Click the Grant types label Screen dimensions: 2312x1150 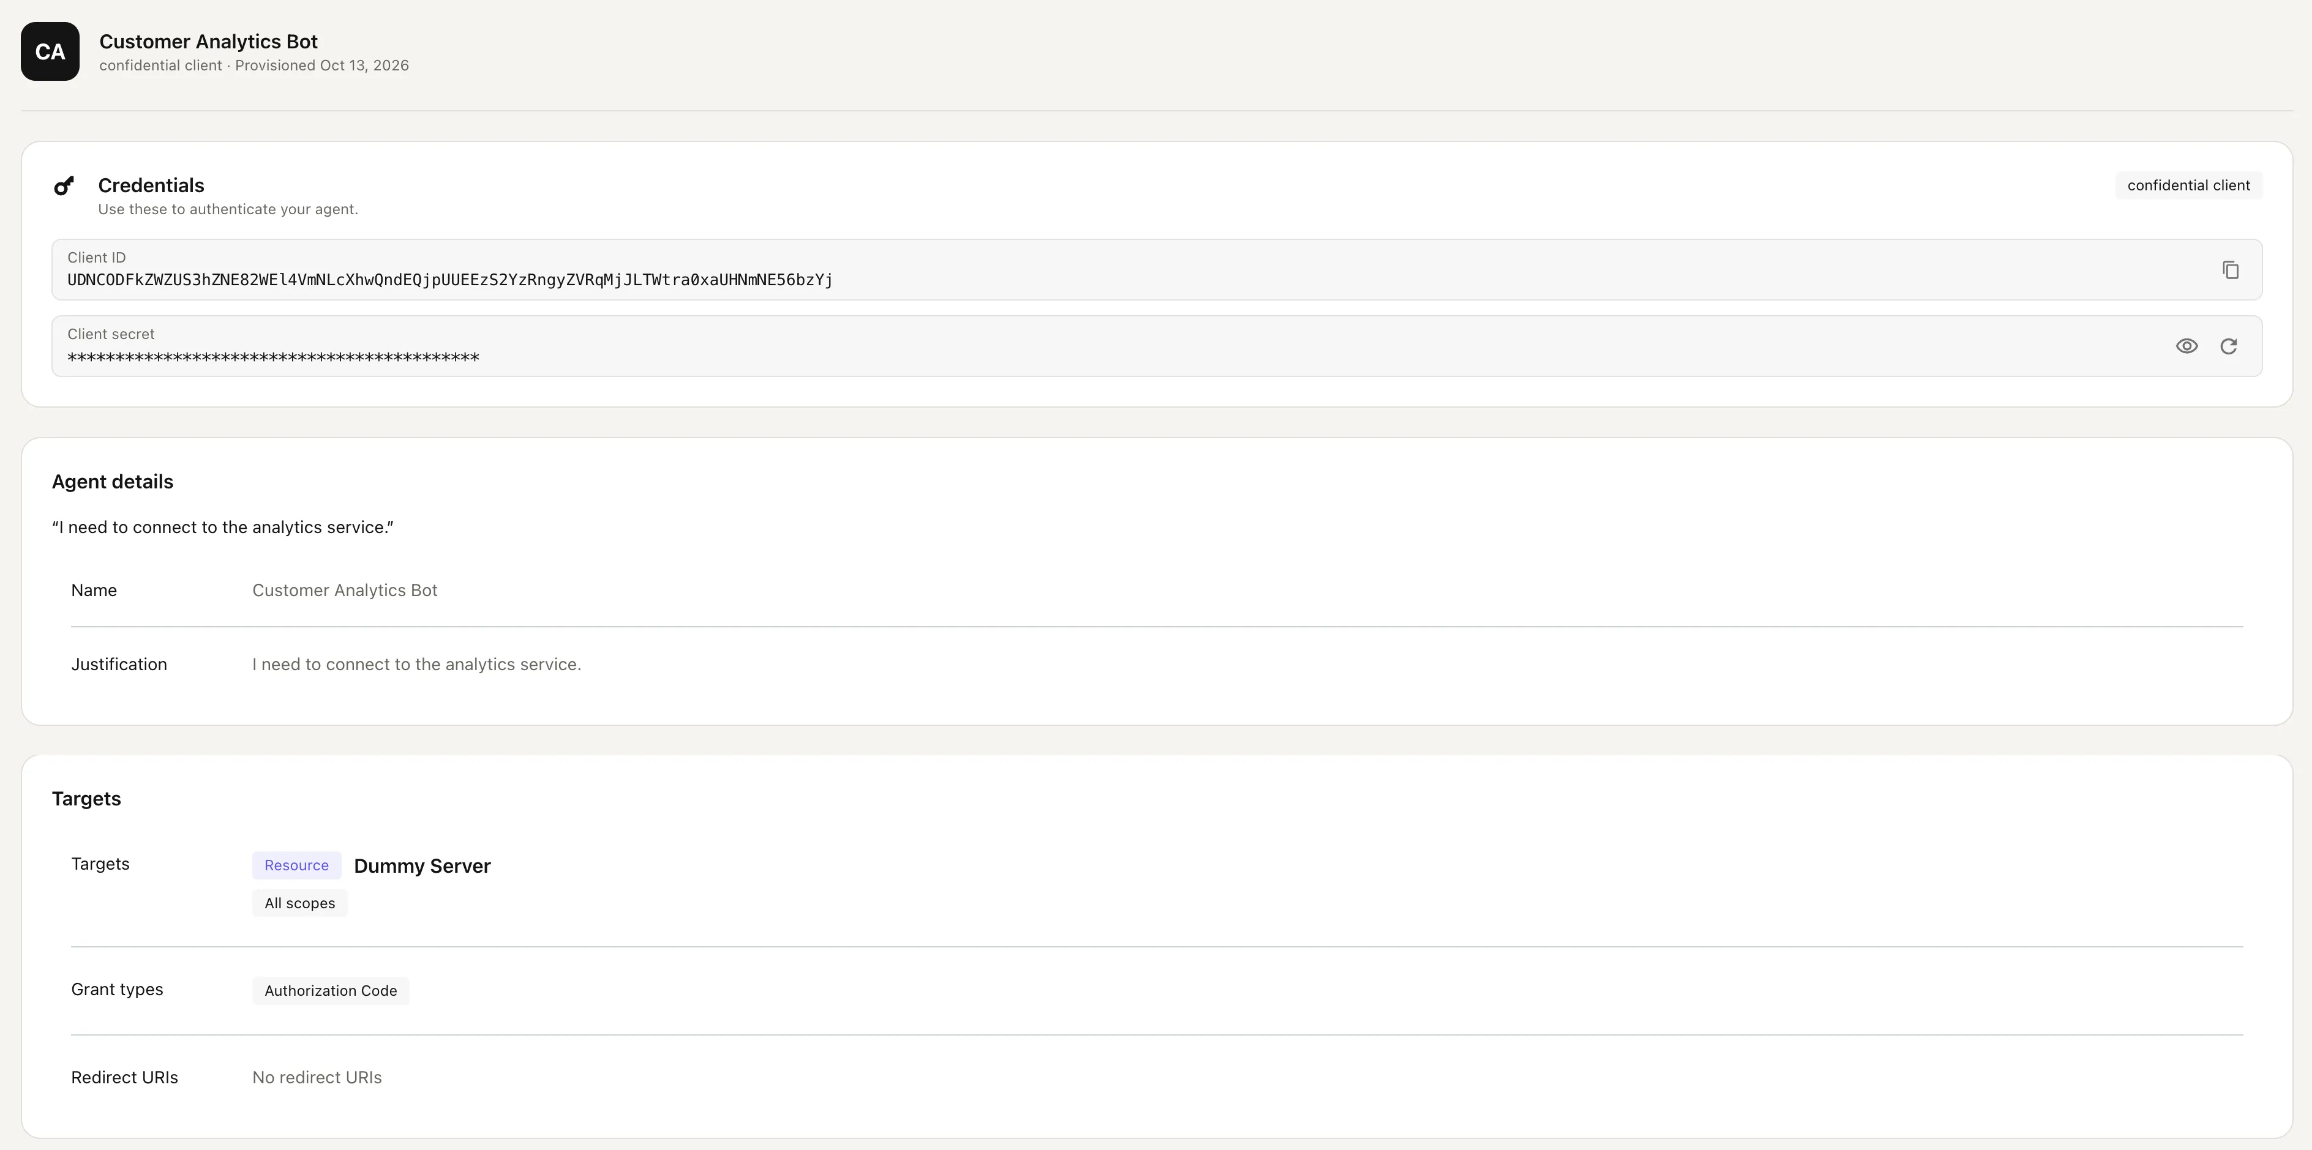click(x=117, y=990)
